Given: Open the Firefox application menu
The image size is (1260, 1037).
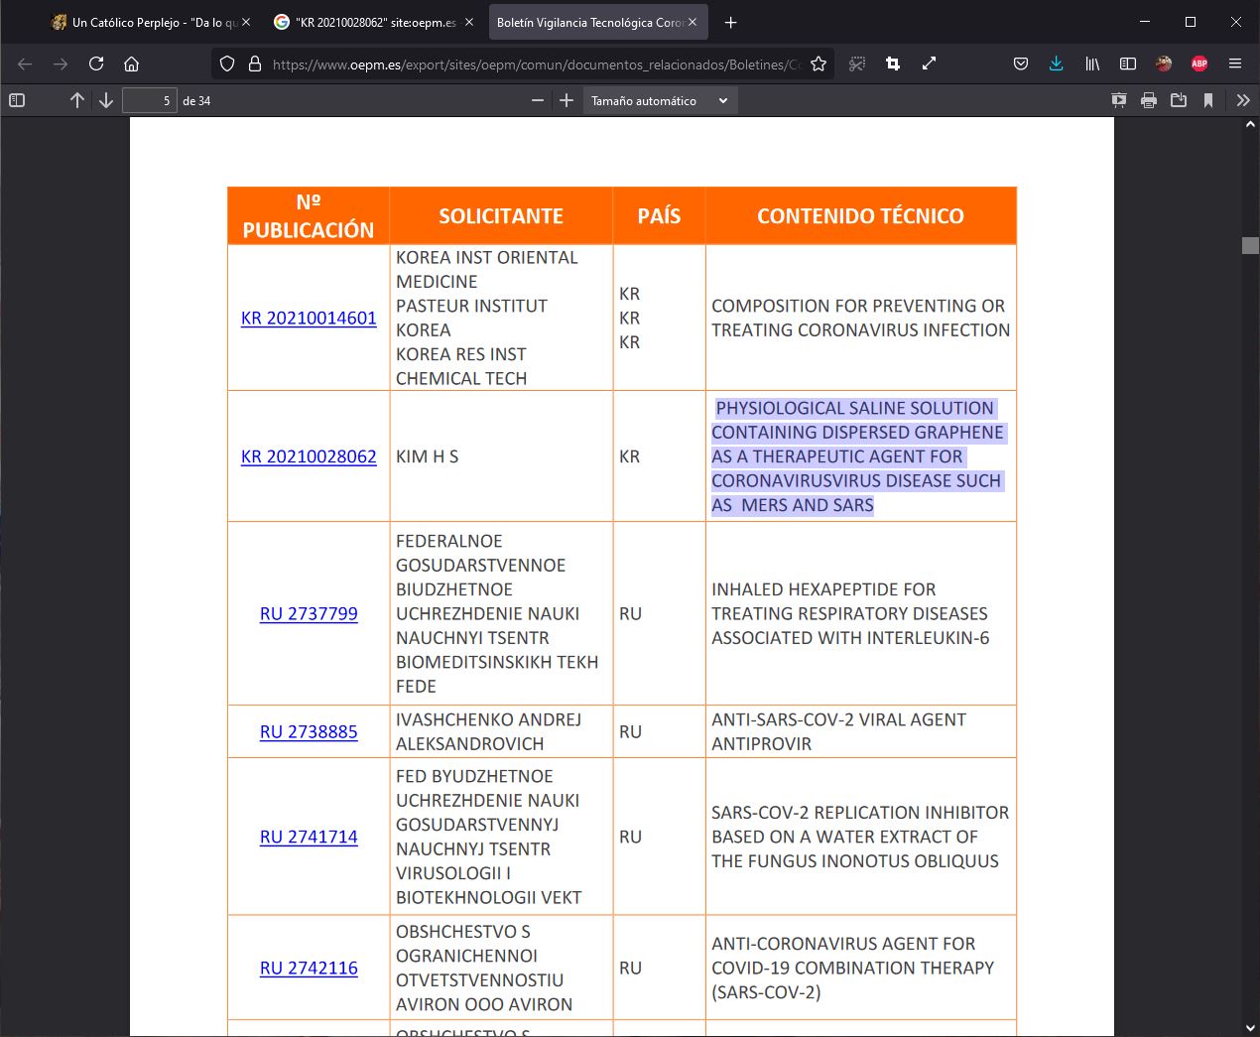Looking at the screenshot, I should coord(1235,64).
